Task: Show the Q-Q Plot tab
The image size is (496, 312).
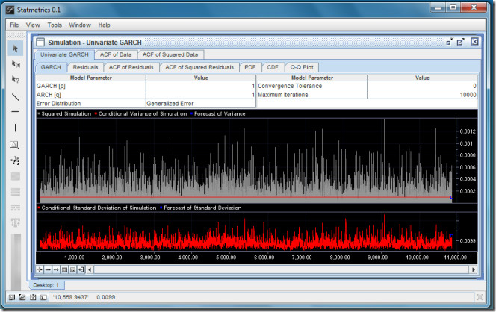Action: 302,67
